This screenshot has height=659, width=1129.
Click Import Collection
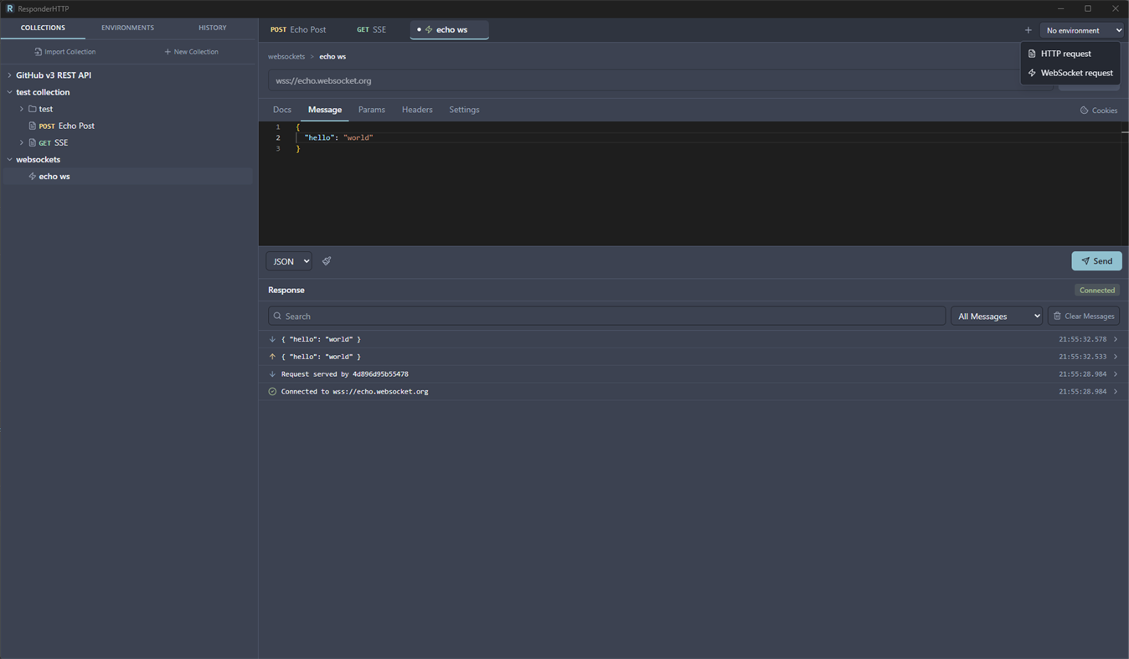click(x=64, y=52)
